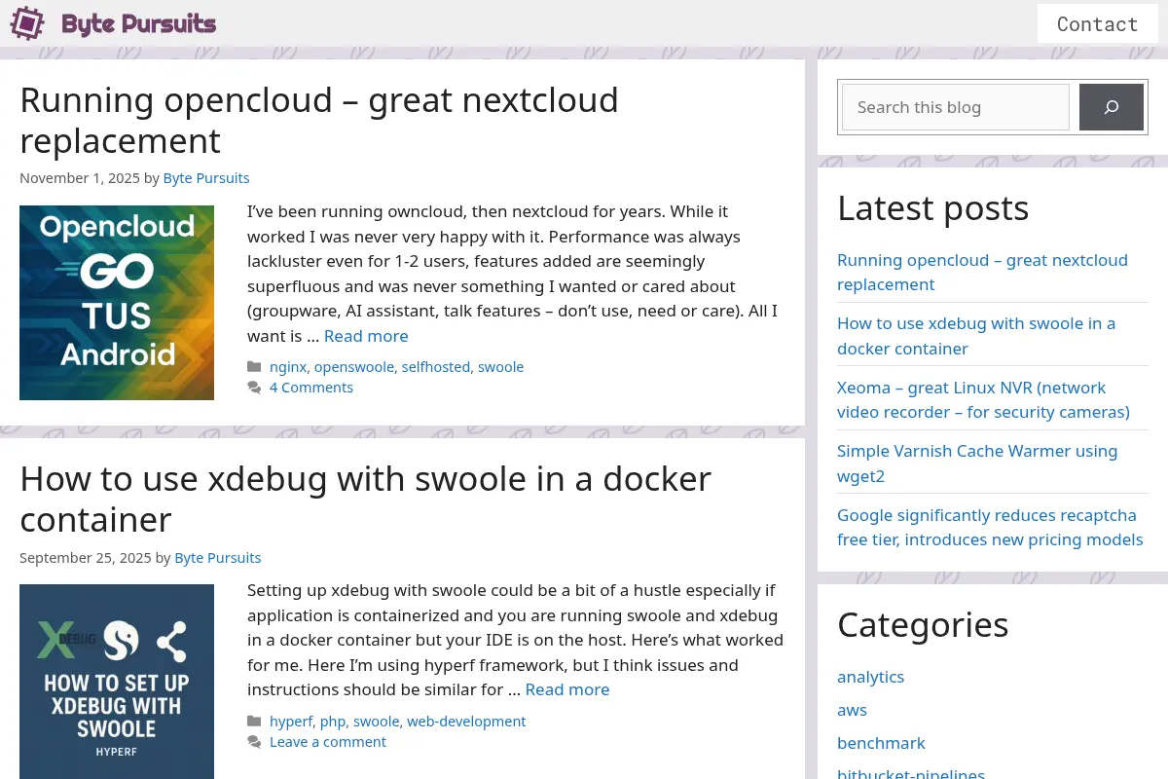This screenshot has width=1168, height=779.
Task: Open Running opencloud post title
Action: point(319,121)
